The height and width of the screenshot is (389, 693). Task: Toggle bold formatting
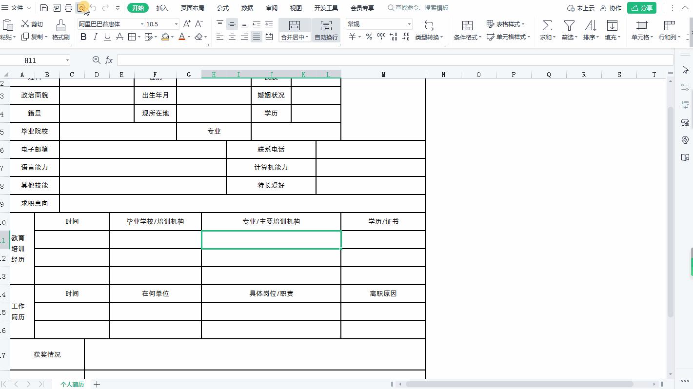83,36
